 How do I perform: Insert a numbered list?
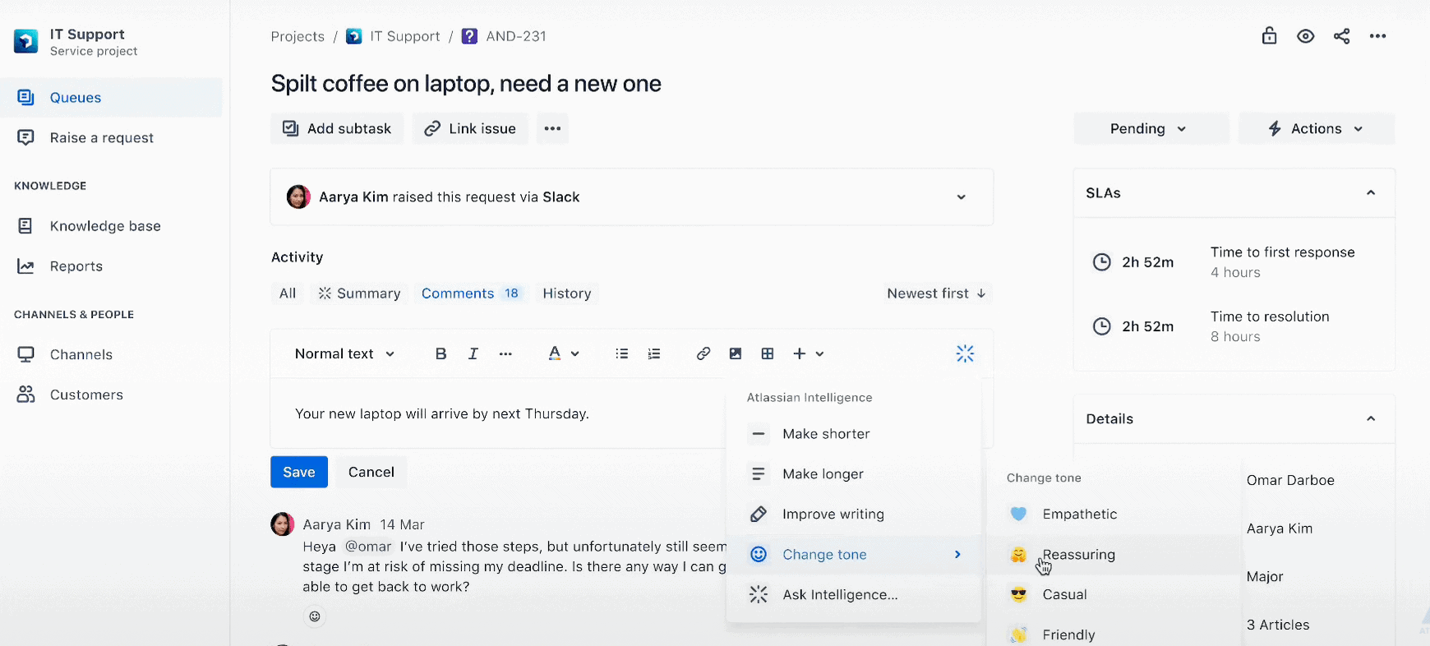pos(654,353)
